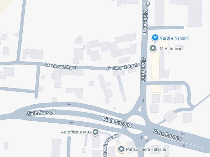Click the Autofficina M.G business name

[x=76, y=132]
